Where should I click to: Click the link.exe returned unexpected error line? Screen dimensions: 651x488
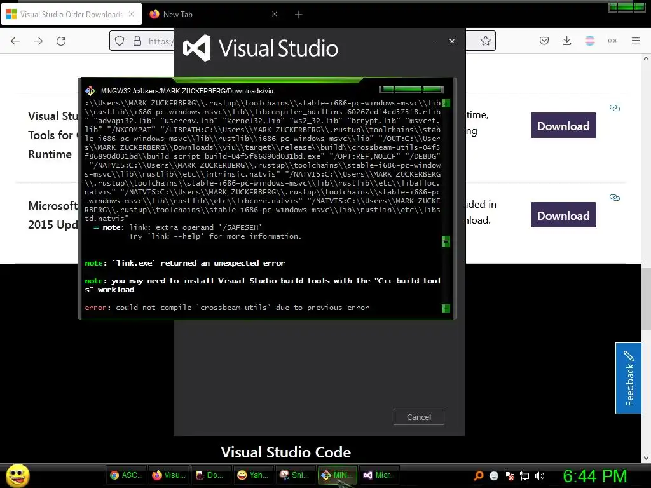pyautogui.click(x=185, y=263)
